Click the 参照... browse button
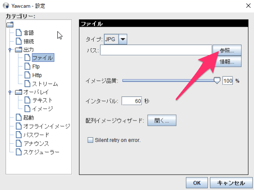This screenshot has width=254, height=190. point(227,50)
